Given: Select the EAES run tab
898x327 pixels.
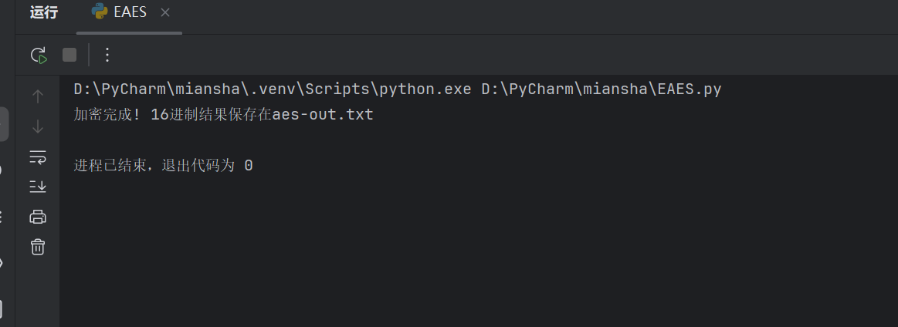Looking at the screenshot, I should click(130, 13).
